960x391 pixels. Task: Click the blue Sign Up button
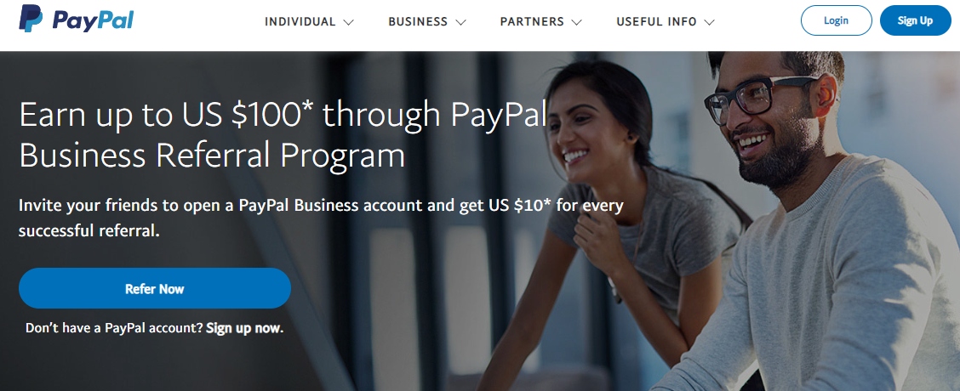point(915,20)
